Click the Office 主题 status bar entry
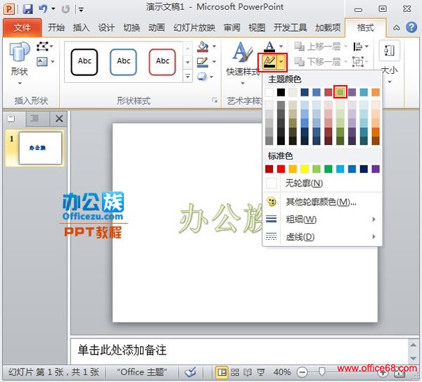This screenshot has width=422, height=382. (142, 372)
